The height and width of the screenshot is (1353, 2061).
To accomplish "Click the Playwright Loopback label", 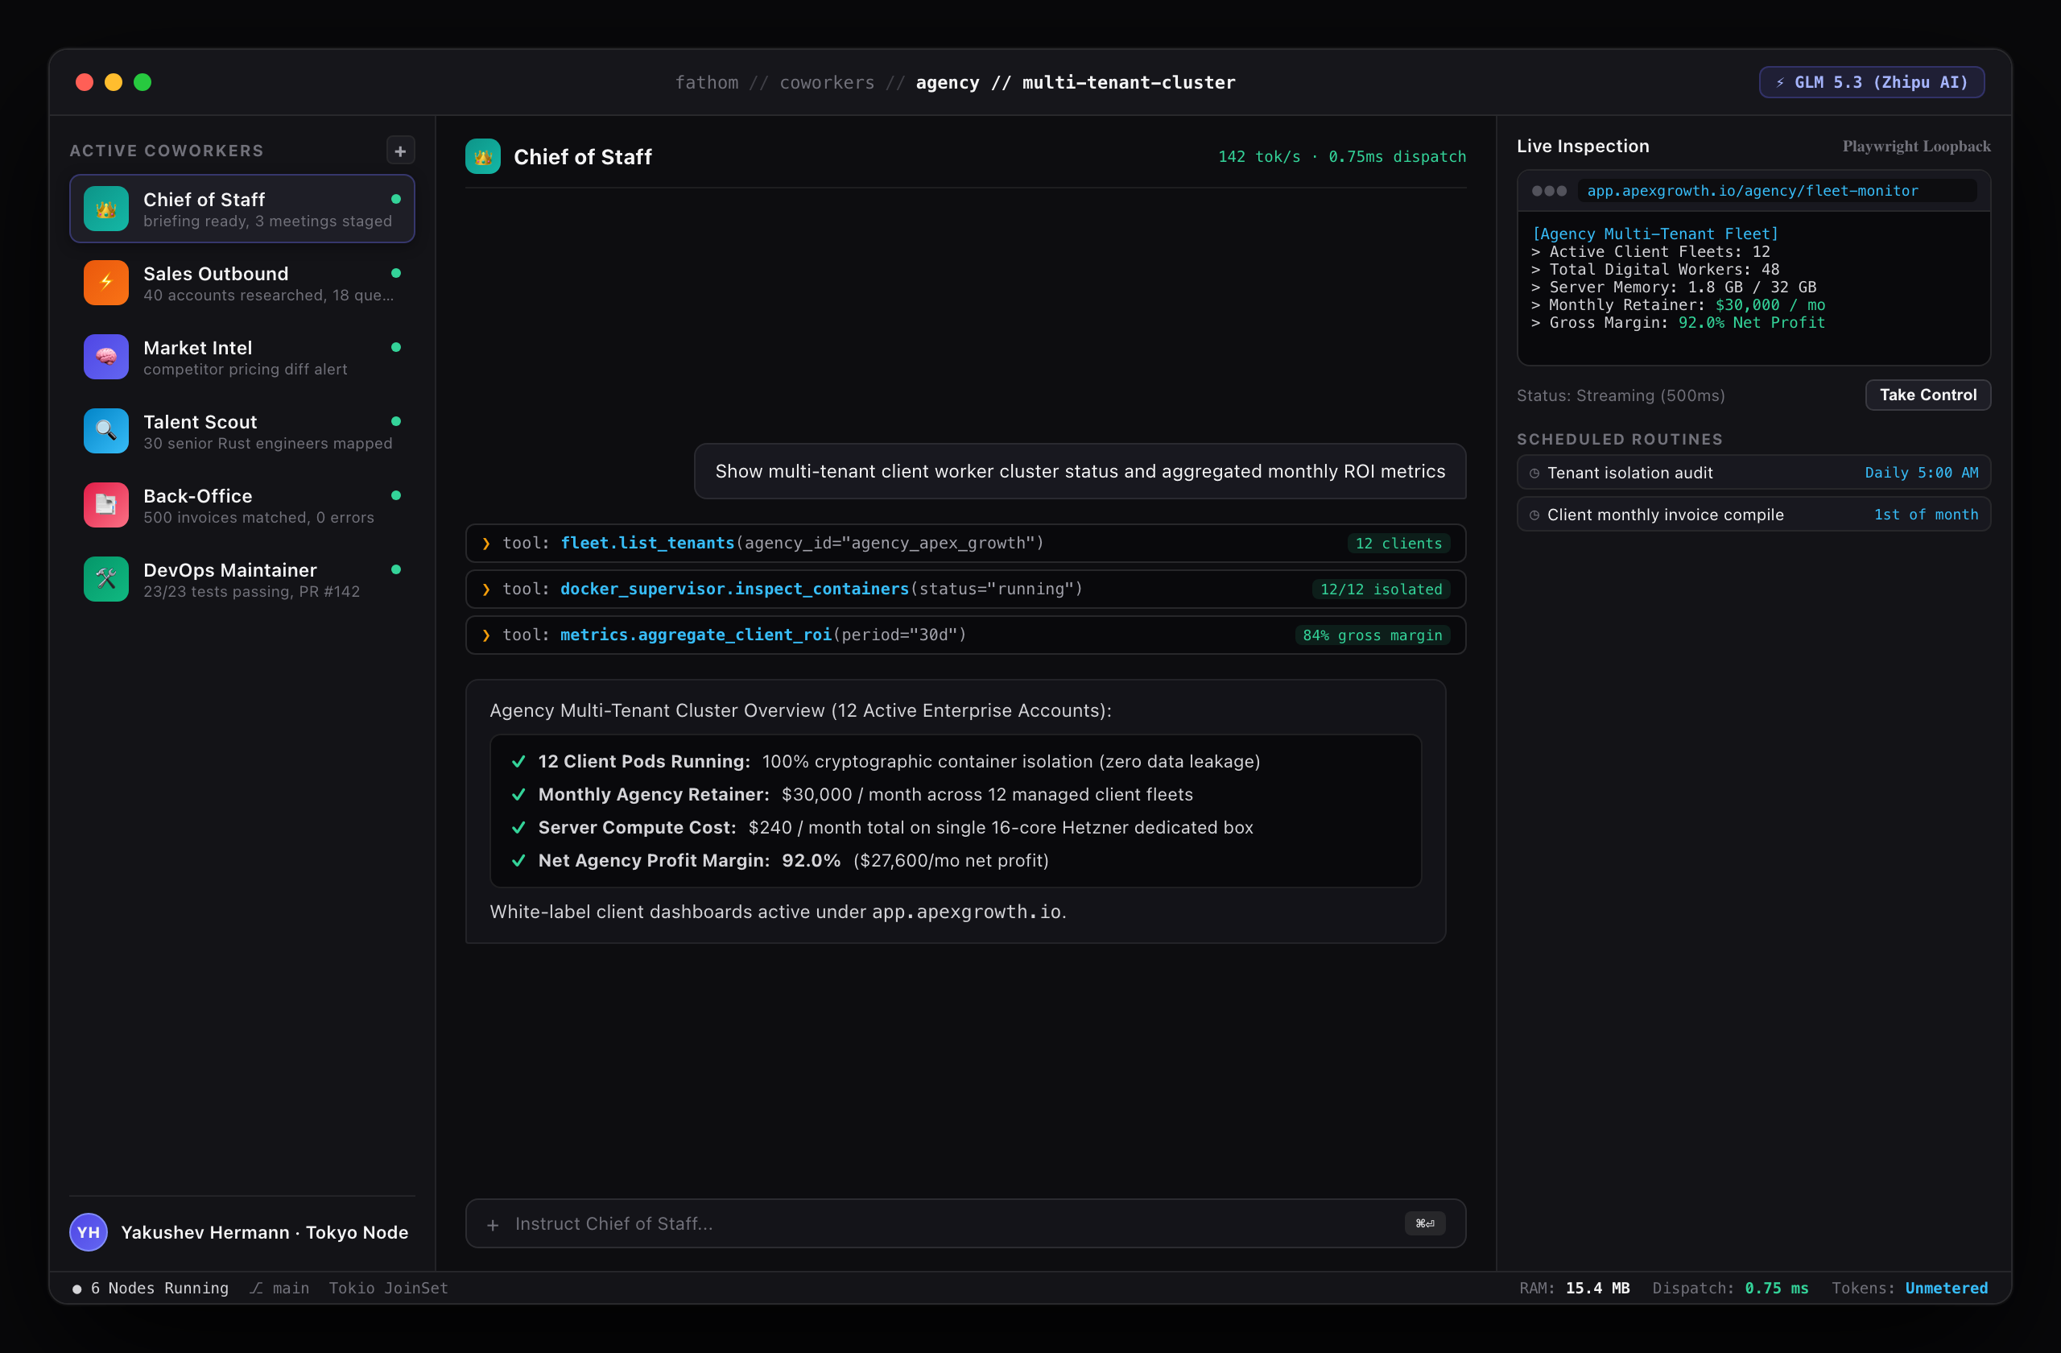I will [1916, 147].
